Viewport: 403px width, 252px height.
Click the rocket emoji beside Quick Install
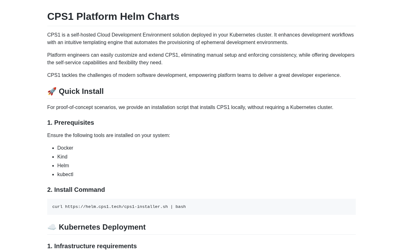click(52, 91)
